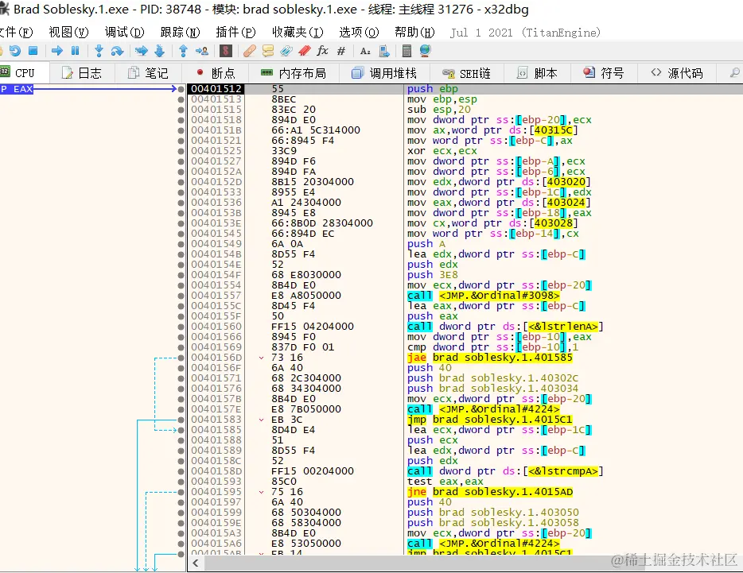Switch to the SEH链 tab

coord(466,73)
